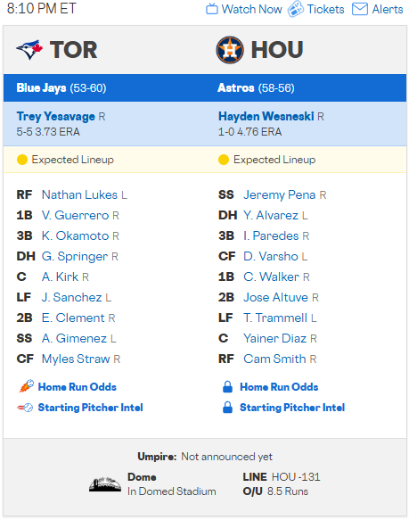The image size is (409, 520).
Task: Open Hayden Wesneski pitcher profile
Action: coord(266,117)
